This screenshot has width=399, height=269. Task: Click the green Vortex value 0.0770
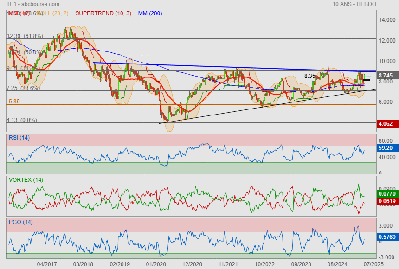pyautogui.click(x=387, y=194)
